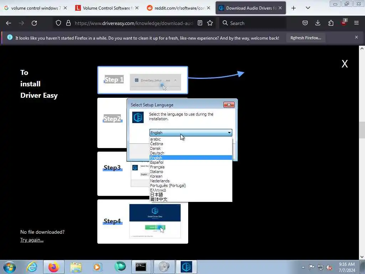Open the uBlock extension icon with badge
The width and height of the screenshot is (365, 274).
(344, 22)
